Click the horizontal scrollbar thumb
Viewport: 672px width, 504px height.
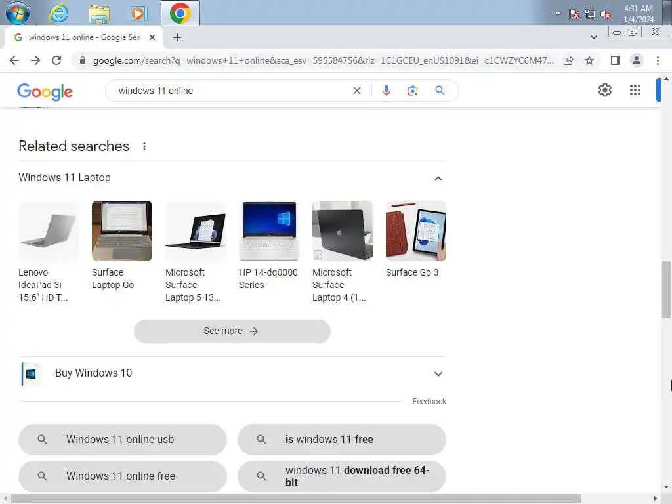coord(296,499)
